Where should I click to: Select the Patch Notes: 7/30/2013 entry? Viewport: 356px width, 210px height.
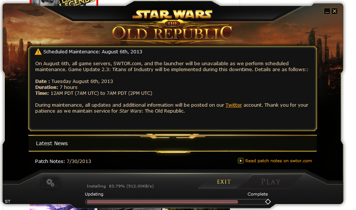[x=63, y=161]
